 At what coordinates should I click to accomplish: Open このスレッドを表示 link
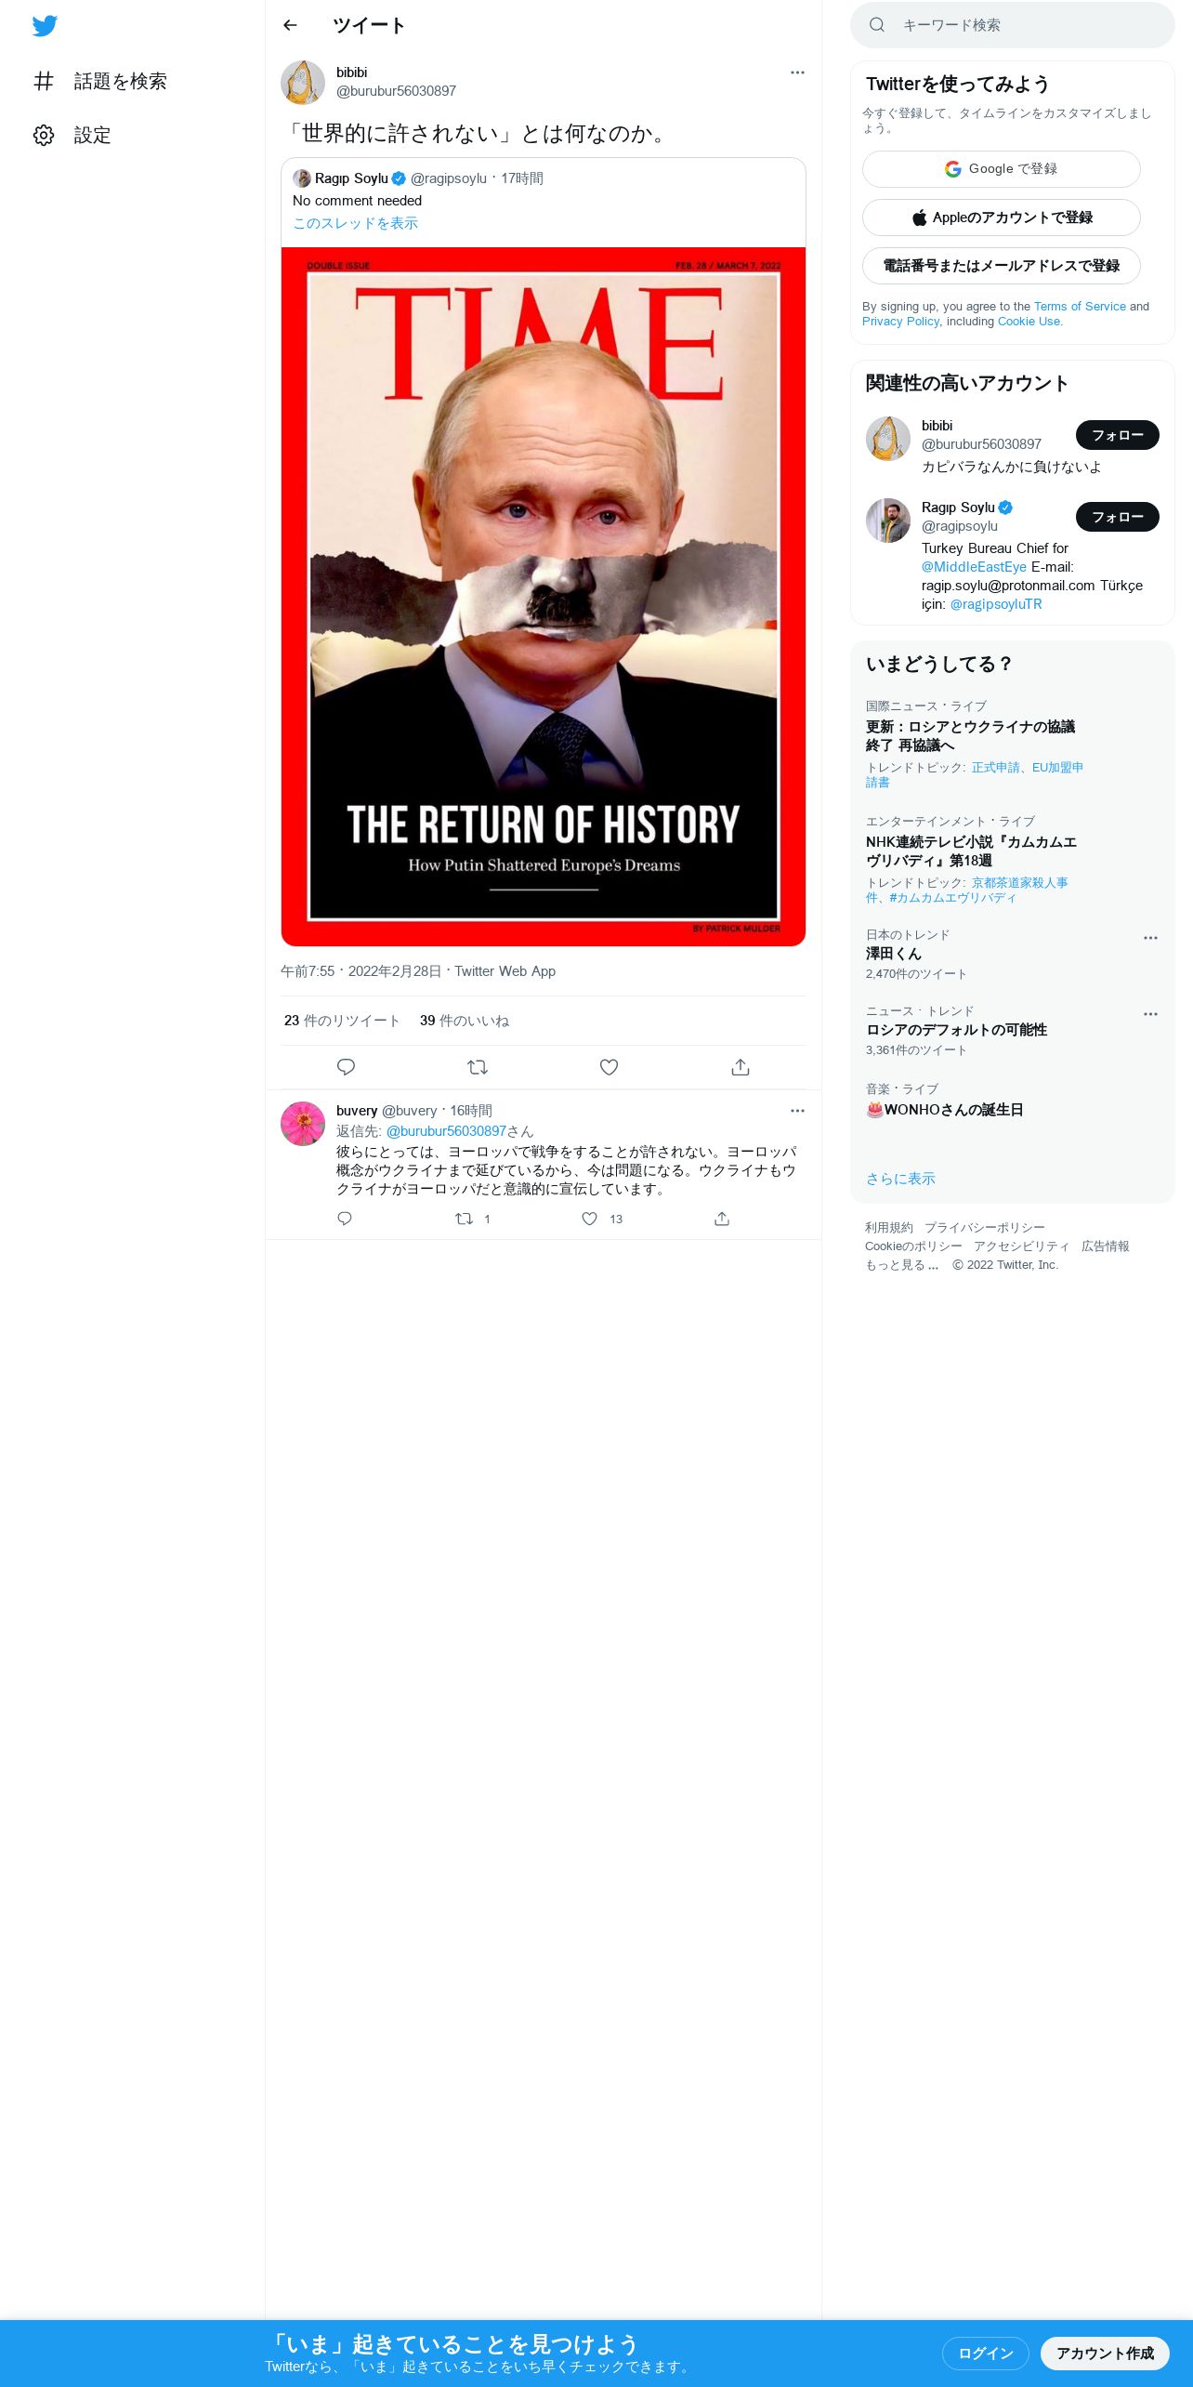tap(355, 223)
